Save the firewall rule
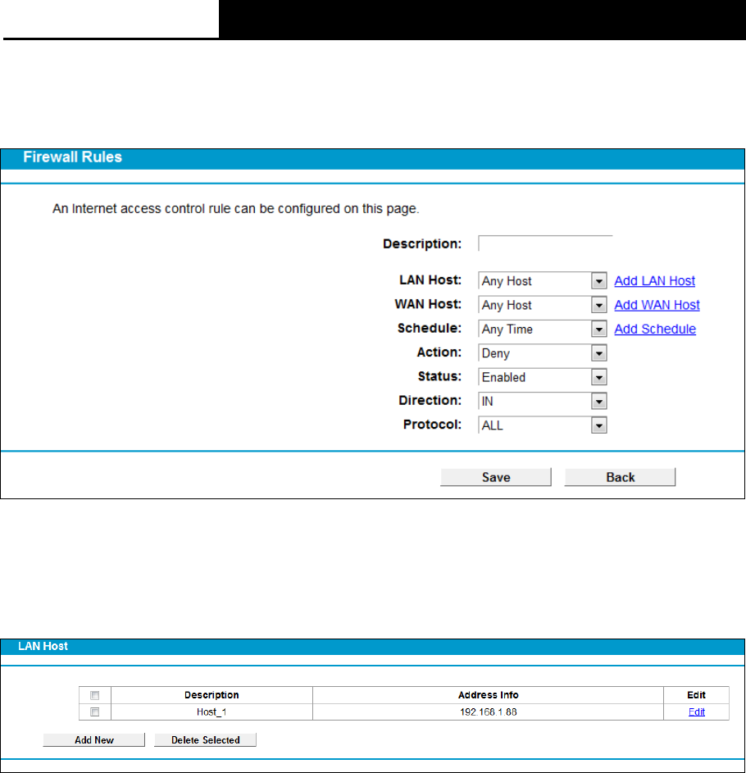 point(496,477)
